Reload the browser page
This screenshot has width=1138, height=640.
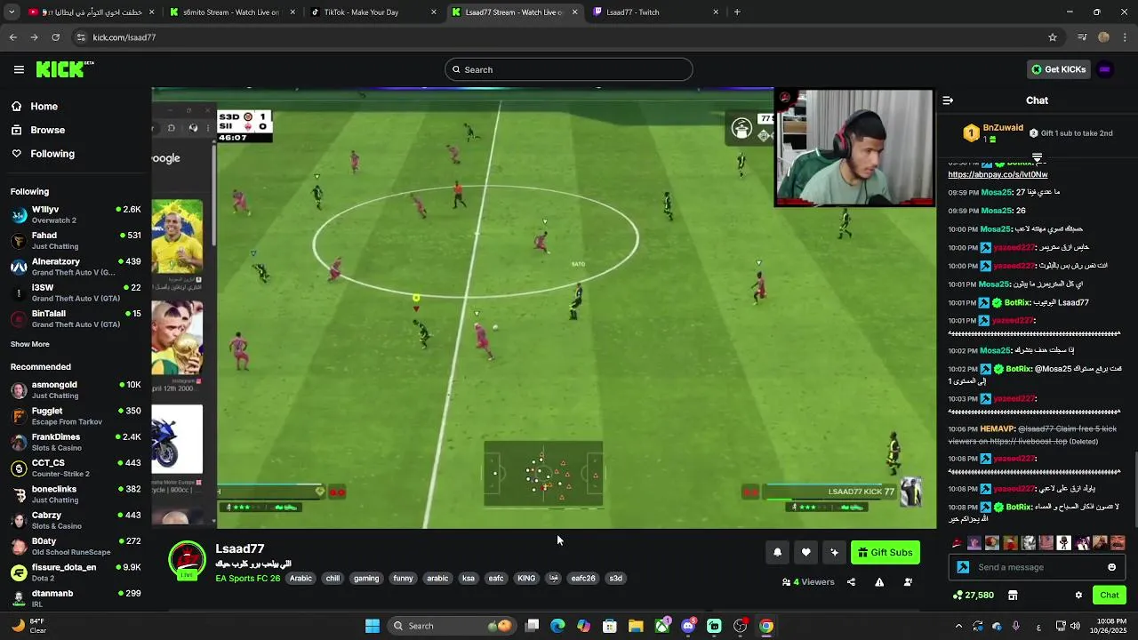[56, 37]
